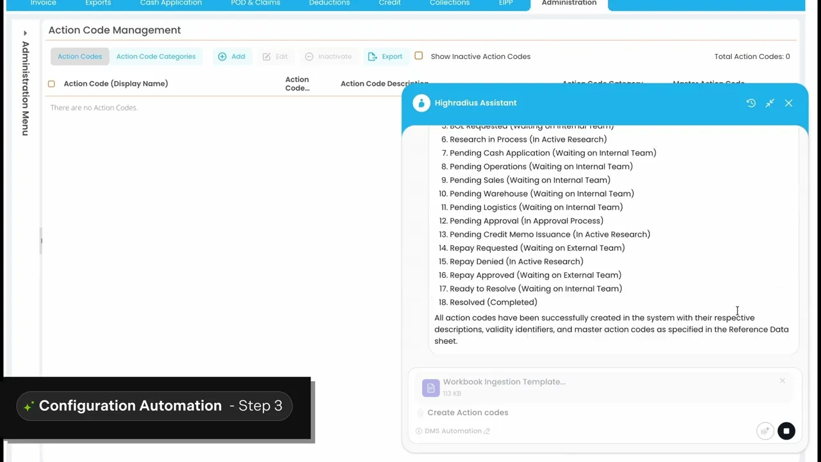
Task: Tick the select-all Action Code header checkbox
Action: (x=51, y=83)
